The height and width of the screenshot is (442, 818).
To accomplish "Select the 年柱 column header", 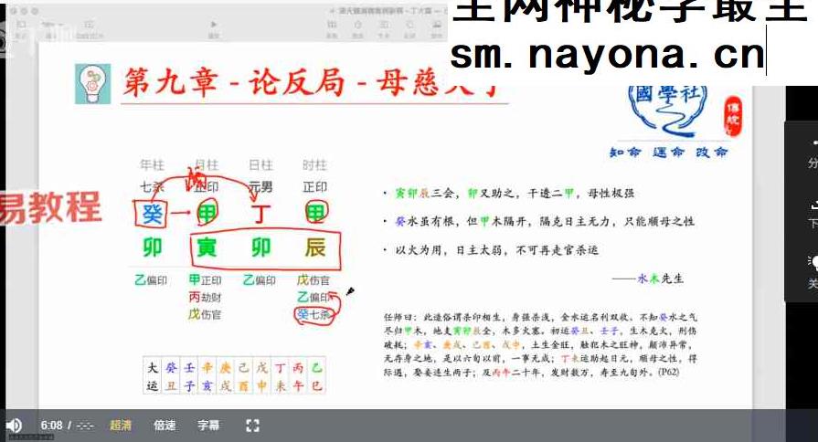I will point(152,165).
